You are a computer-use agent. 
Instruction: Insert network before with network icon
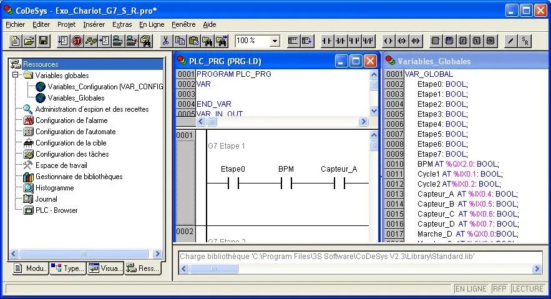(293, 41)
